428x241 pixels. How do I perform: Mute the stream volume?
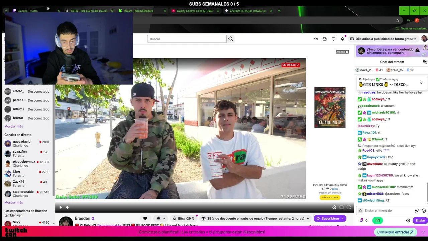67,207
